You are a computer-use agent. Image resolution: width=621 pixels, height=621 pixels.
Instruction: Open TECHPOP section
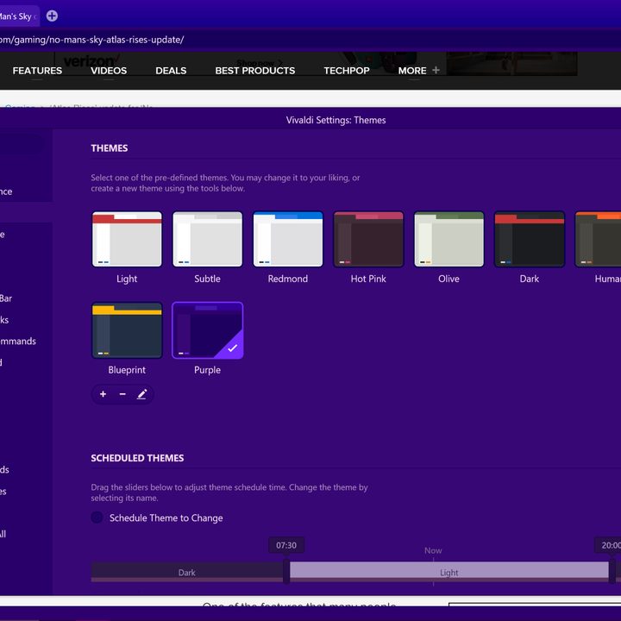click(347, 71)
